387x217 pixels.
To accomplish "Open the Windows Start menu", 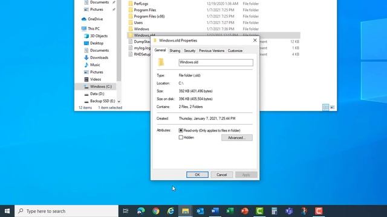I will pyautogui.click(x=7, y=211).
